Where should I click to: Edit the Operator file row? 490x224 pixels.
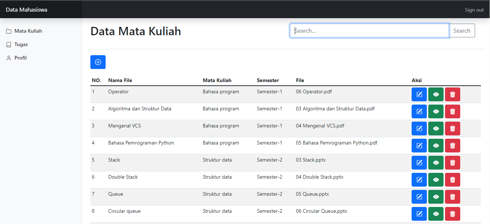(419, 94)
